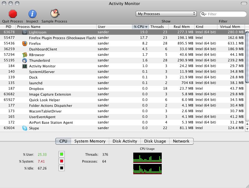Click the red % System color swatch
This screenshot has height=188, width=249.
tap(62, 161)
